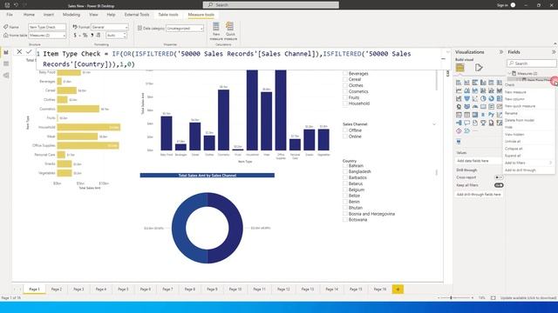The image size is (558, 313).
Task: Select Delete from model in context menu
Action: tap(520, 120)
